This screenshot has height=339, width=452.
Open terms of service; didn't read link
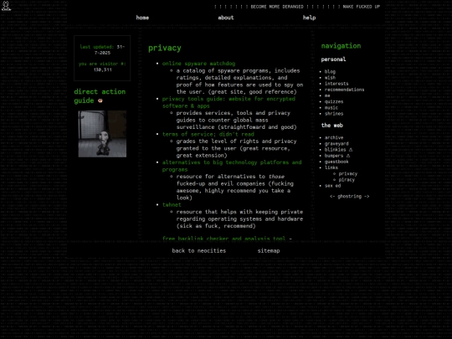pyautogui.click(x=208, y=134)
